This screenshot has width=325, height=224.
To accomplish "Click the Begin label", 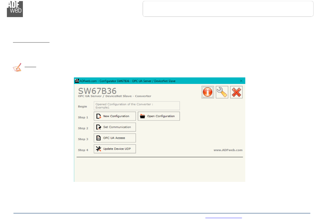I will coord(82,107).
